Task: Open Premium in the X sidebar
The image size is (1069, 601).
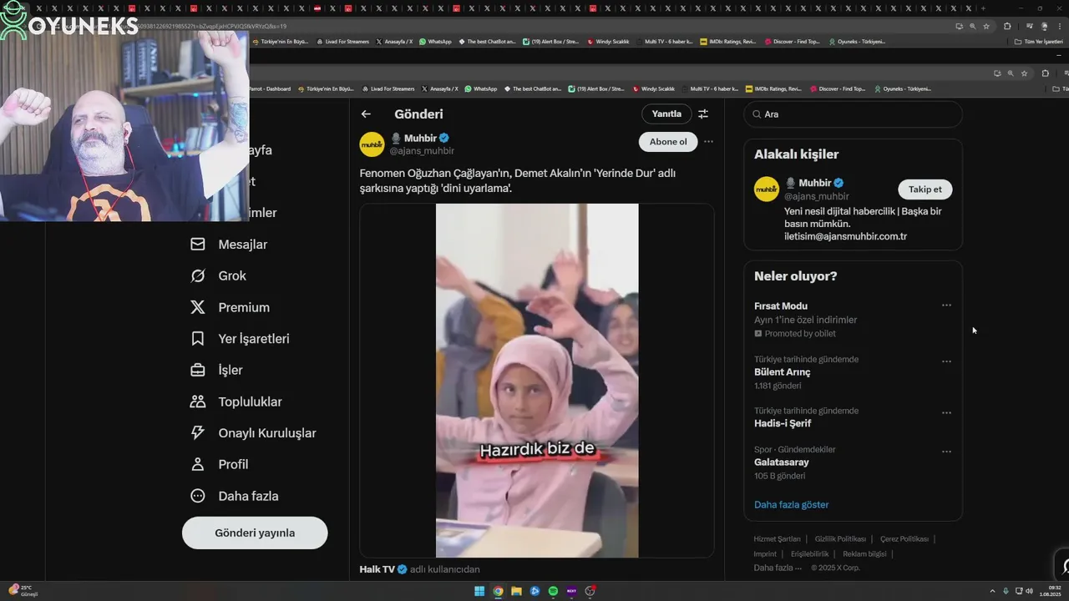Action: pyautogui.click(x=231, y=307)
